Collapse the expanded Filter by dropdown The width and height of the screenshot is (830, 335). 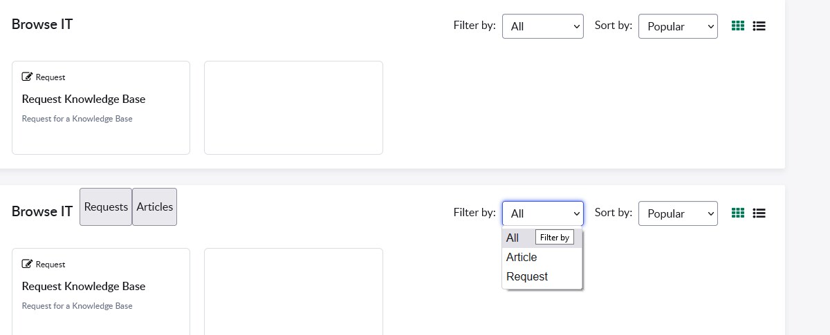tap(543, 213)
